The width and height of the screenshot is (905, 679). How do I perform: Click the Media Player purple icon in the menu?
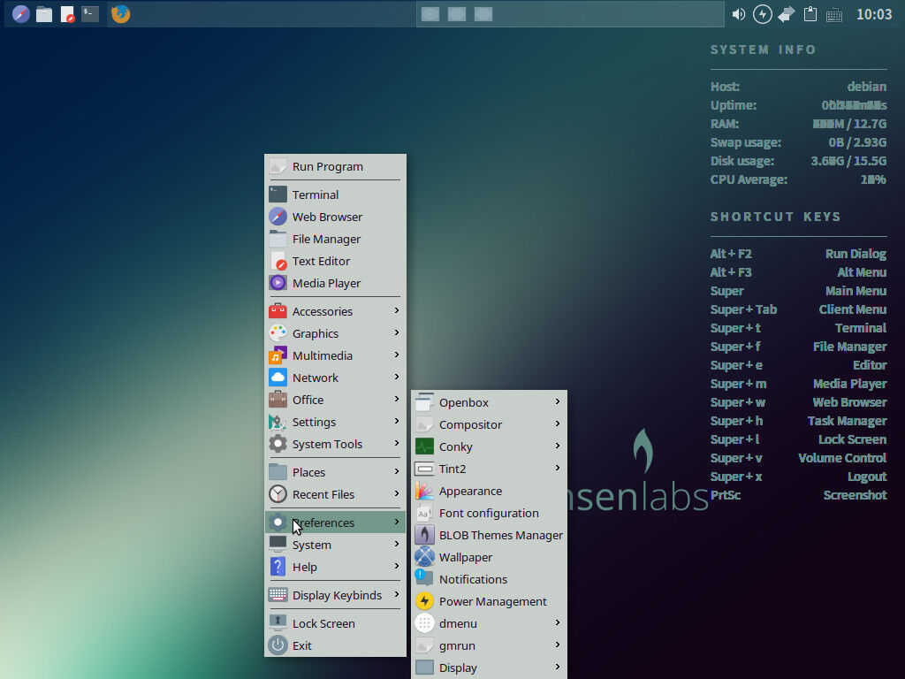click(x=278, y=283)
